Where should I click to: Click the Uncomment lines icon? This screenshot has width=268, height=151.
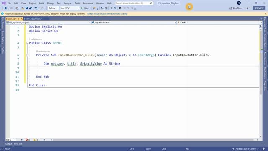point(115,8)
